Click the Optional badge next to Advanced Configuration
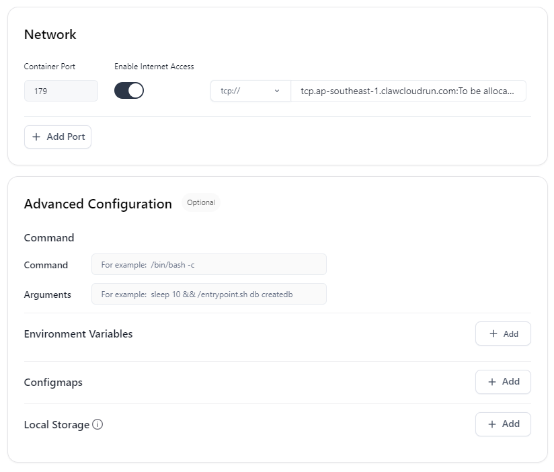Image resolution: width=554 pixels, height=472 pixels. coord(201,202)
